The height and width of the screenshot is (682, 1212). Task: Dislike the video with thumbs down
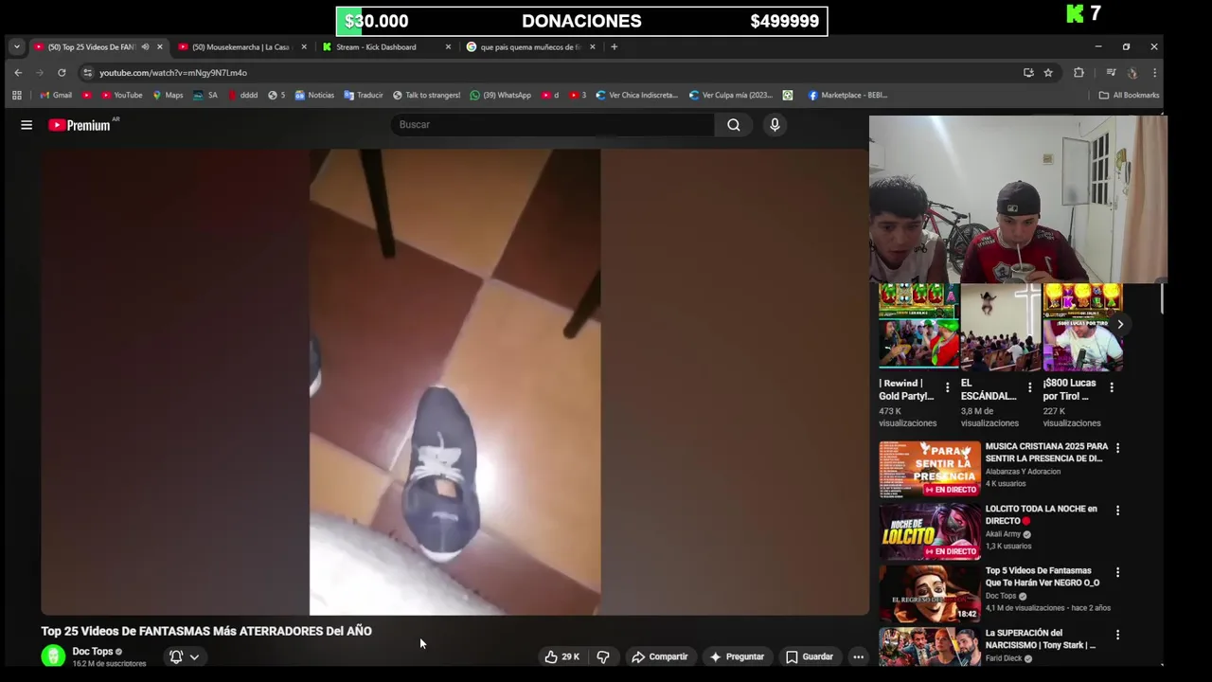coord(603,656)
